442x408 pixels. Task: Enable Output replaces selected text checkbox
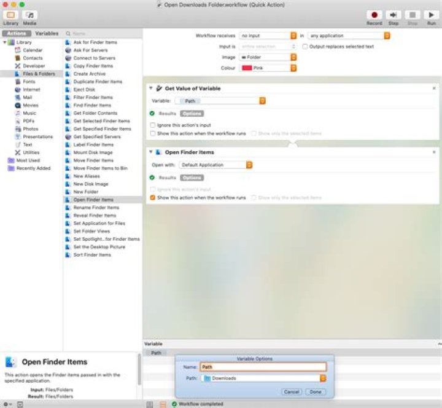[x=304, y=47]
